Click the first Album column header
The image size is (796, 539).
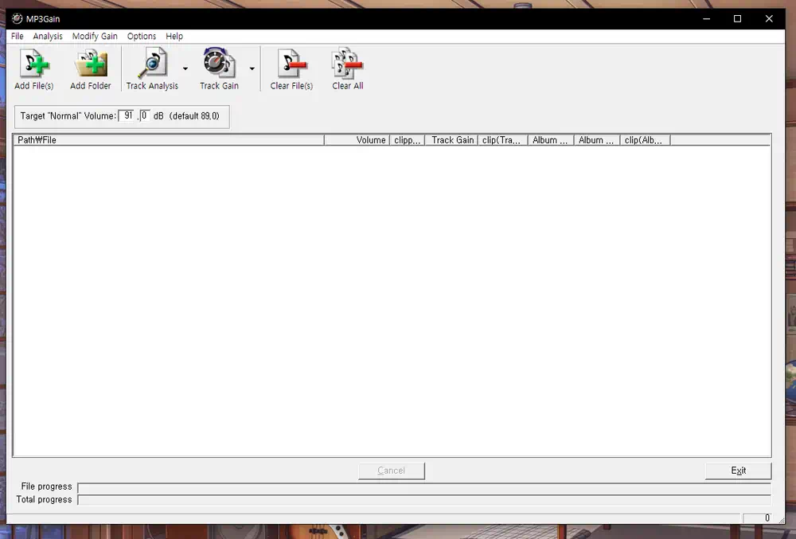pyautogui.click(x=551, y=140)
